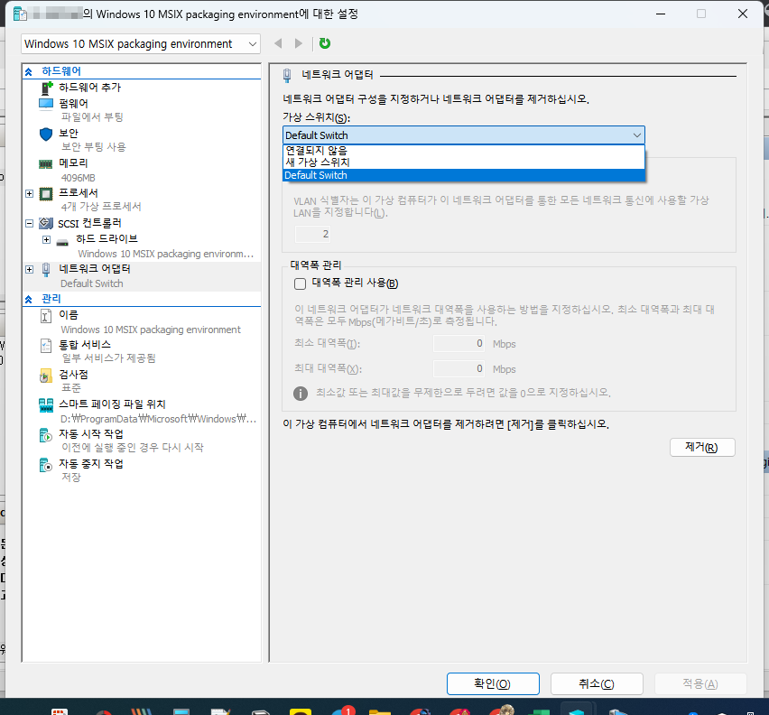Click the 4096MB memory value text
The image size is (769, 715).
78,178
